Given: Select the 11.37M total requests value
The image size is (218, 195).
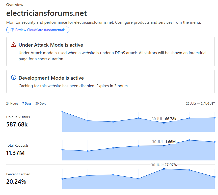Looking at the screenshot, I should click(x=15, y=153).
